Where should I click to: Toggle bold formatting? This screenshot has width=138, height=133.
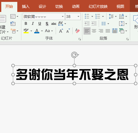point(26,24)
